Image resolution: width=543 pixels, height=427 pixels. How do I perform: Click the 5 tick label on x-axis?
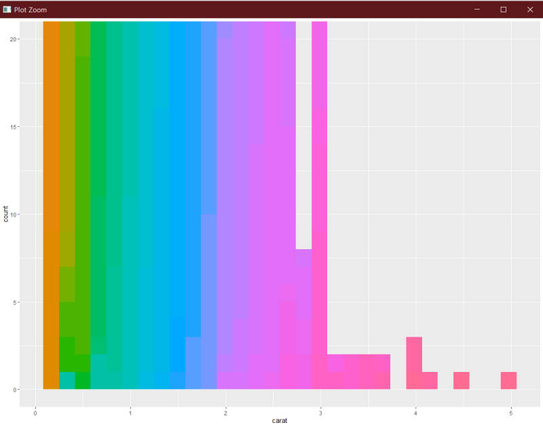[510, 412]
